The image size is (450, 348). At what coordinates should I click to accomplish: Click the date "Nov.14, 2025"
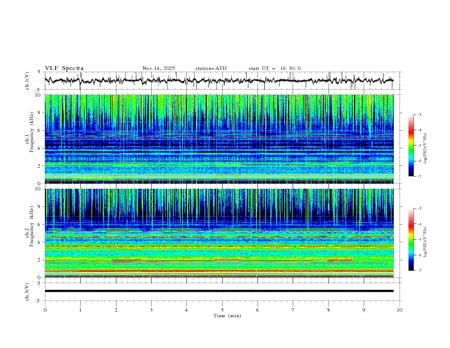point(159,68)
